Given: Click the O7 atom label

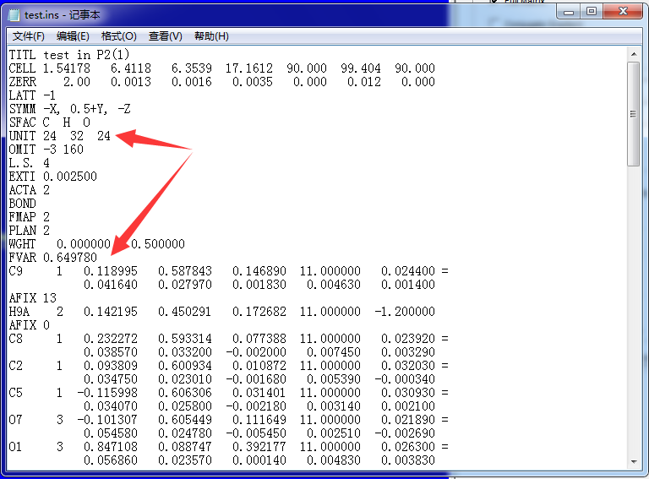Looking at the screenshot, I should 16,420.
